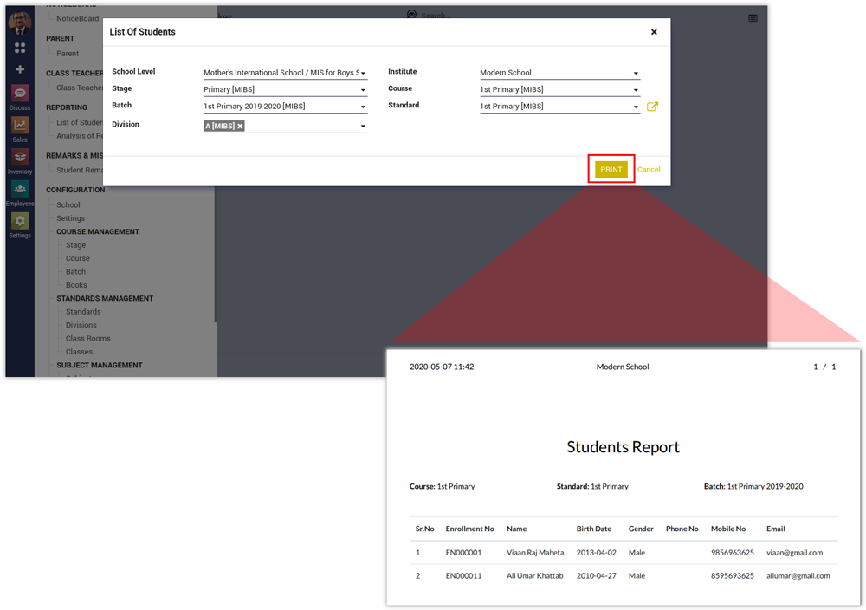Open the Sales app icon
This screenshot has height=610, width=866.
click(x=20, y=127)
